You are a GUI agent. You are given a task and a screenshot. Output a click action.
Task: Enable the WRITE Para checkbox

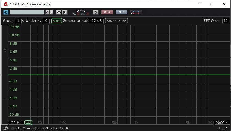88,14
